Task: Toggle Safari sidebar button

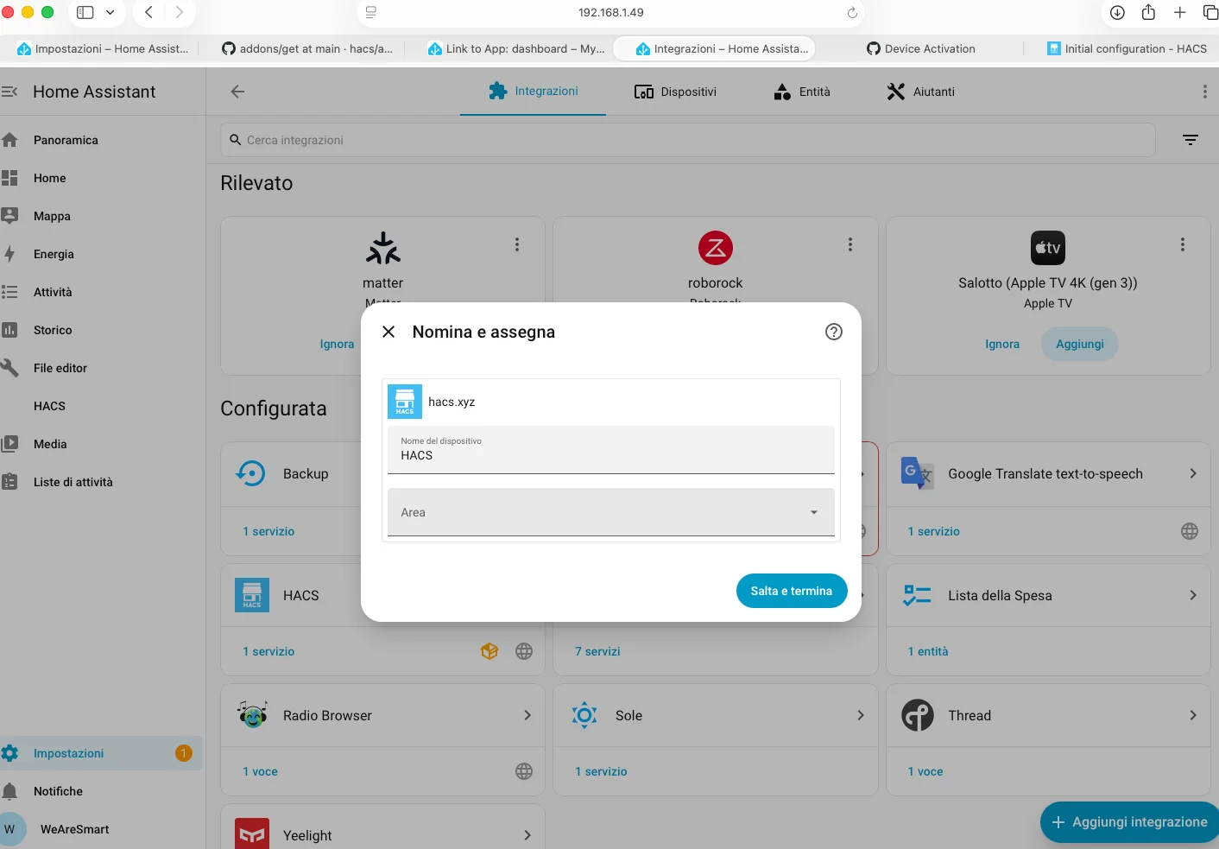Action: click(x=85, y=12)
